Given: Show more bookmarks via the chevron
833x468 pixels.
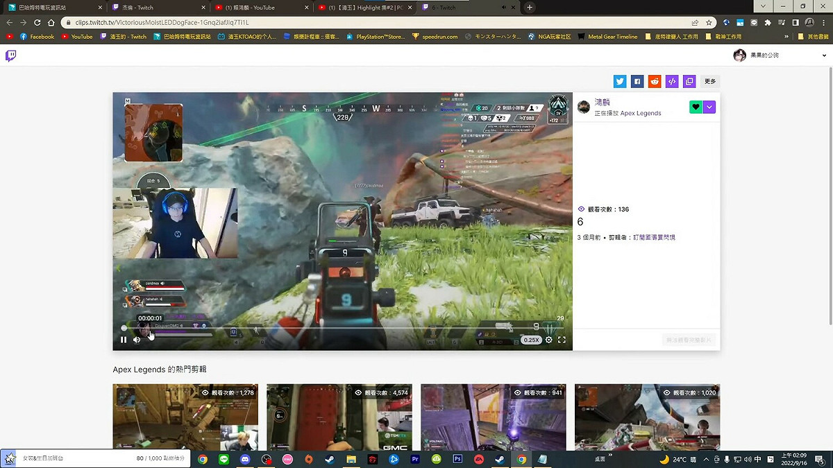Looking at the screenshot, I should pyautogui.click(x=786, y=37).
